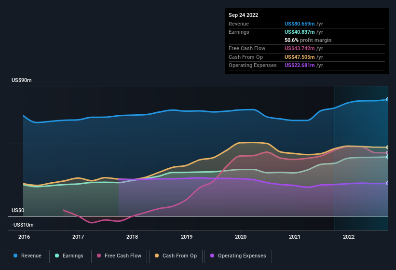The width and height of the screenshot is (396, 270).
Task: Click the 2021 x-axis label
Action: pyautogui.click(x=295, y=237)
